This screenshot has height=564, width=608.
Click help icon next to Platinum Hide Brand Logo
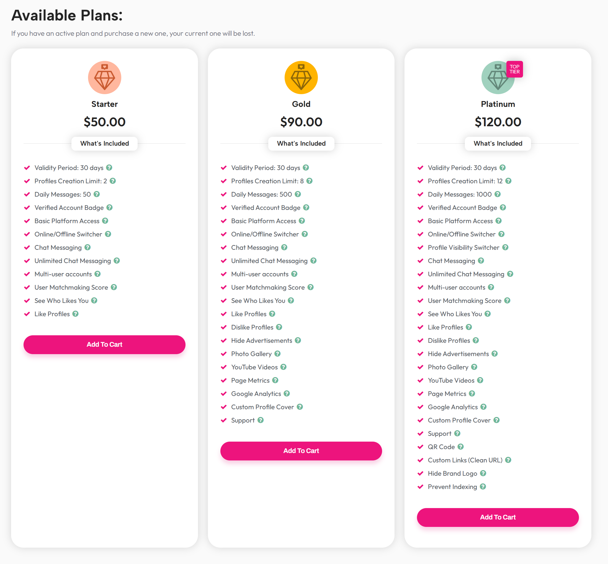[483, 473]
